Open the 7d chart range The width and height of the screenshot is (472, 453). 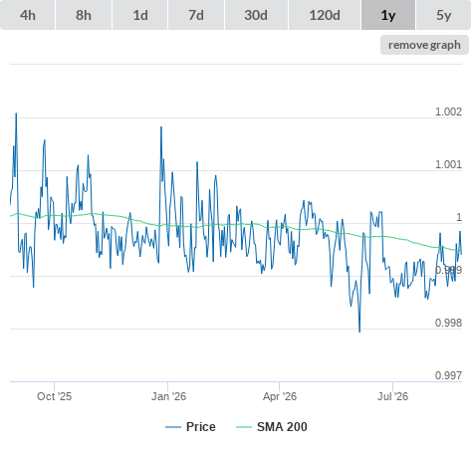click(196, 15)
